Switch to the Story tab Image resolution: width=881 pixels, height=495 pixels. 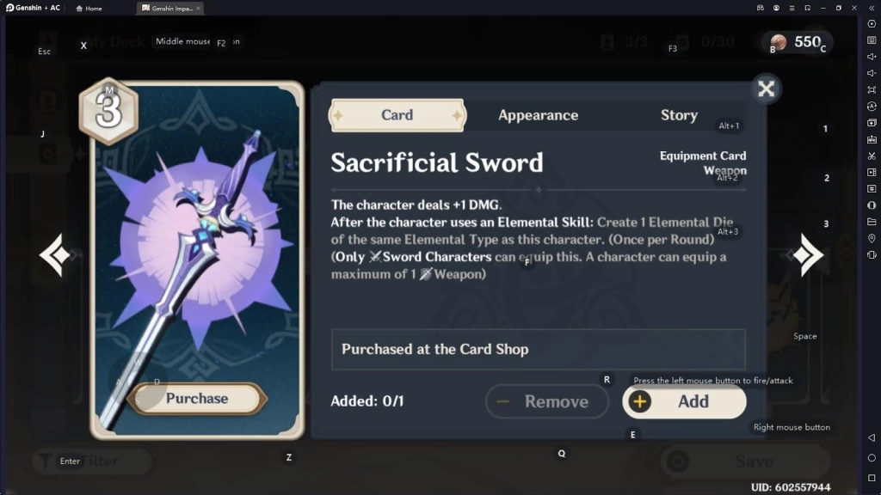click(679, 115)
